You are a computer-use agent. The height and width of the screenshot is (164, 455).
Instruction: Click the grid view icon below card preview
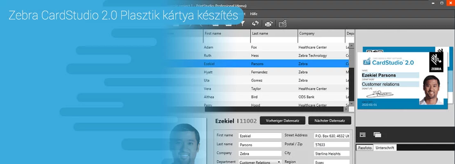coord(362,134)
